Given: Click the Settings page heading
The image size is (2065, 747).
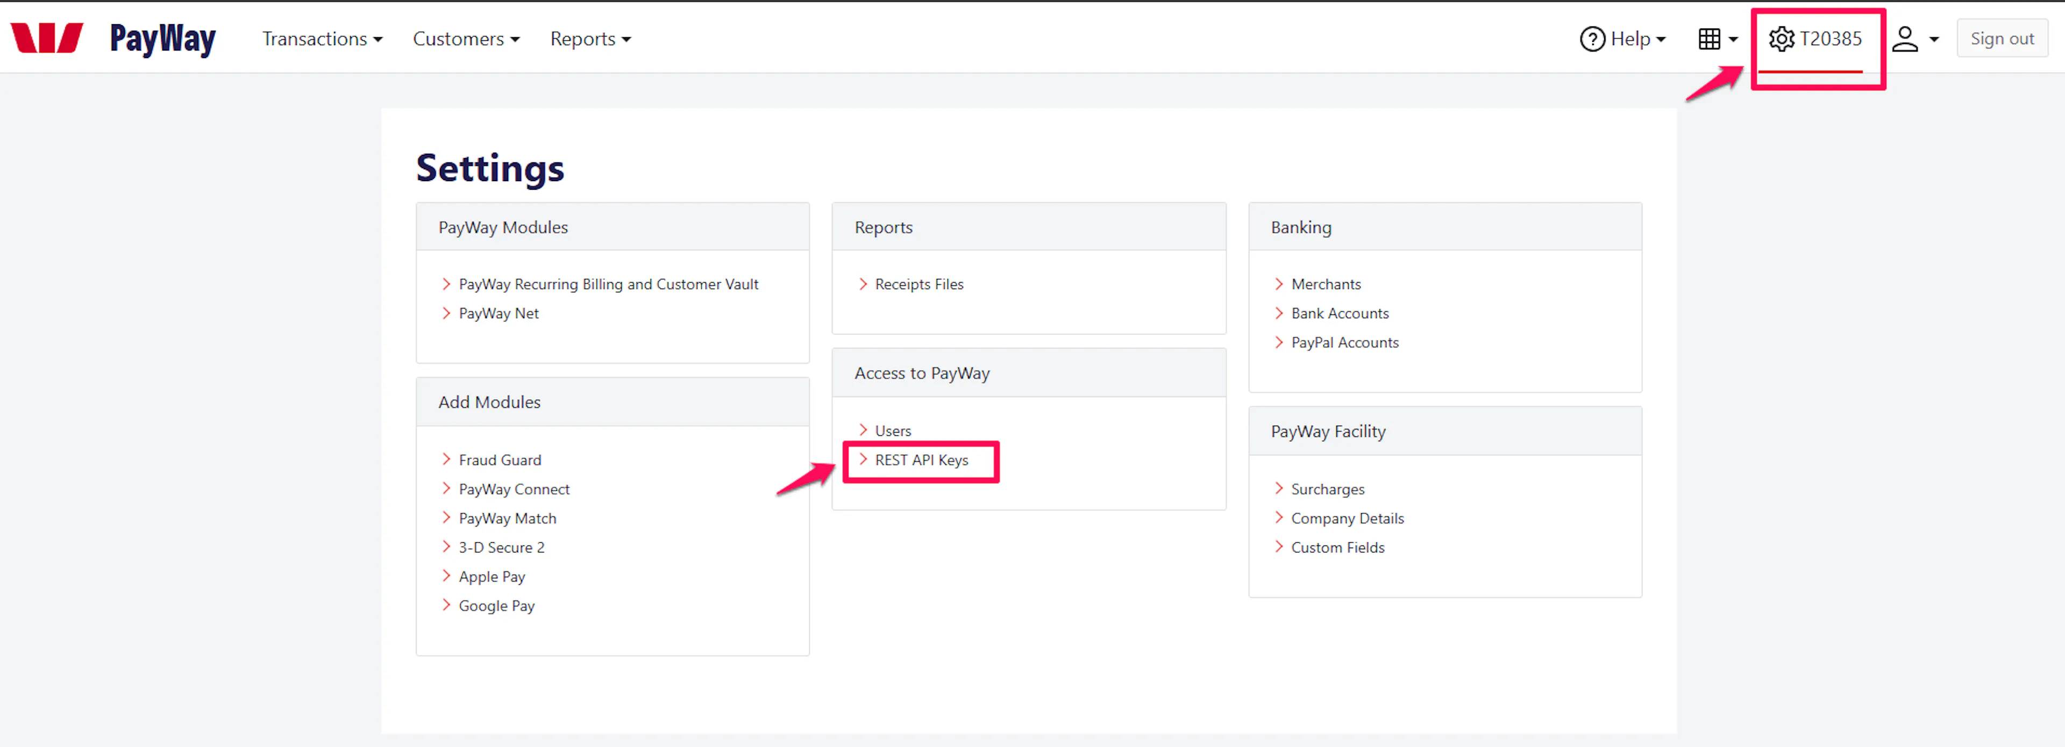Looking at the screenshot, I should tap(490, 168).
